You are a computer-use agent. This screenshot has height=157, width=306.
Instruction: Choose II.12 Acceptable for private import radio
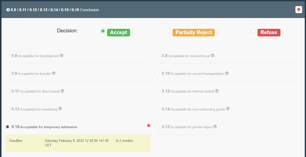tap(158, 127)
